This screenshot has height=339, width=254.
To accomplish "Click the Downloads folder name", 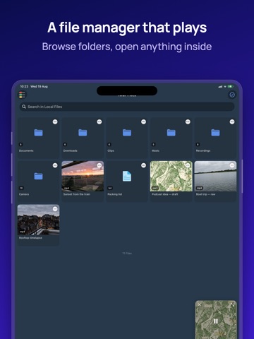I will coord(70,150).
